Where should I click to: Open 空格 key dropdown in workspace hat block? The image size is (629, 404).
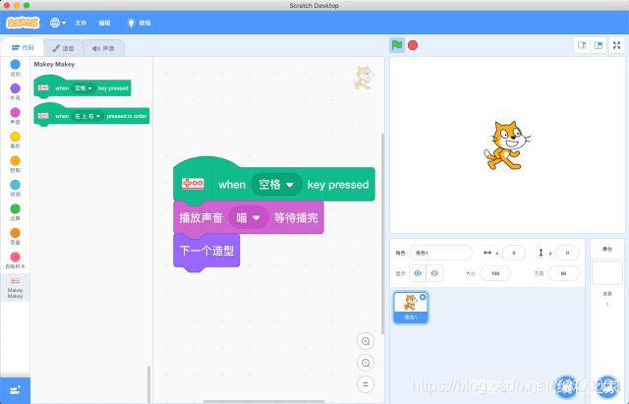[x=276, y=185]
